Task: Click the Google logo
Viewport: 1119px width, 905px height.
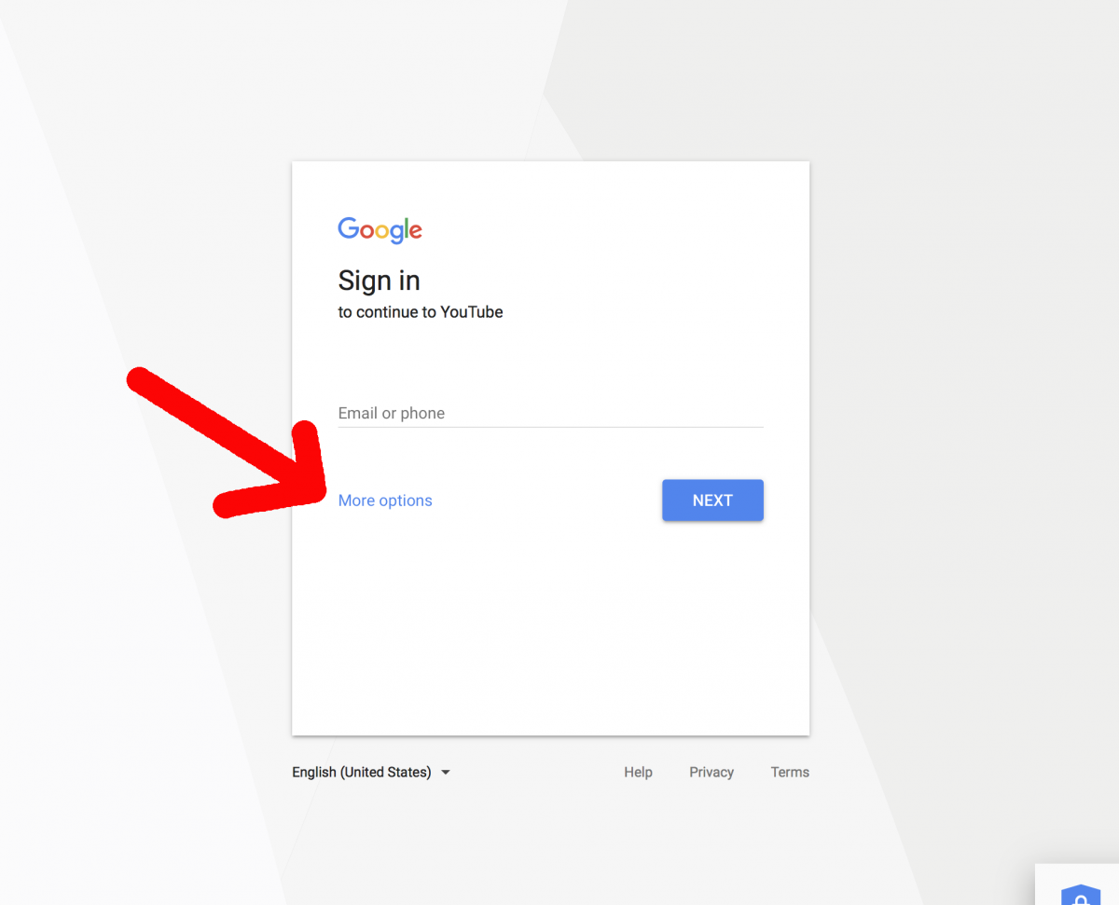Action: click(x=380, y=229)
